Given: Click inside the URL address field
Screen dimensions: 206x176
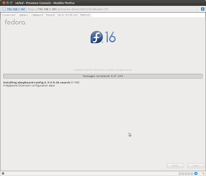Looking at the screenshot, I should click(x=112, y=9).
